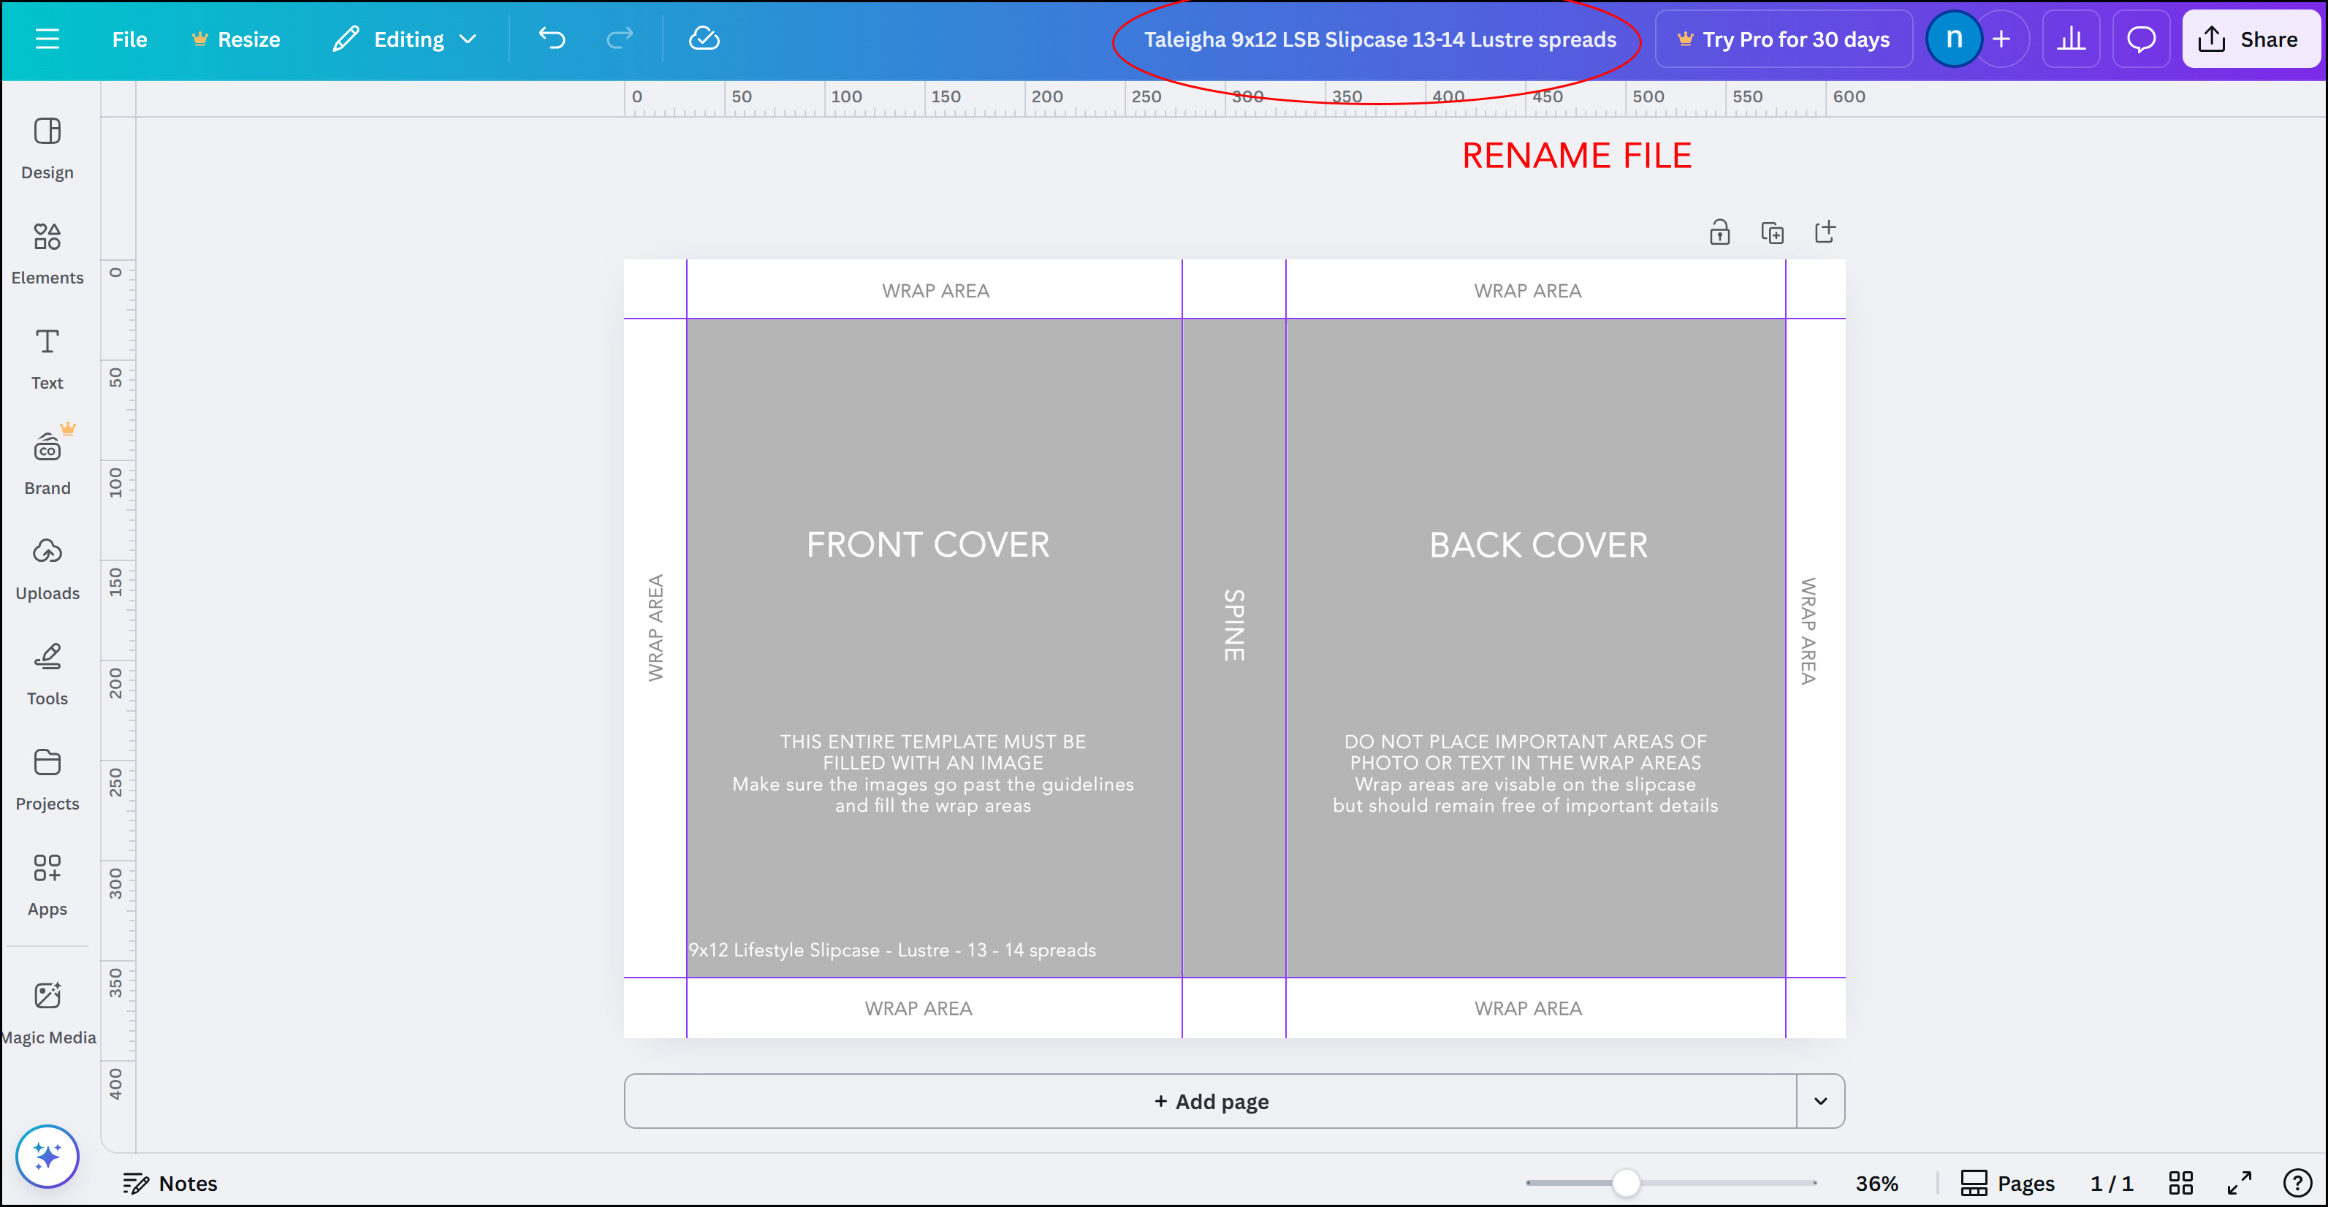Viewport: 2328px width, 1207px height.
Task: Launch the Canva AI assistant sparkle button
Action: [47, 1156]
